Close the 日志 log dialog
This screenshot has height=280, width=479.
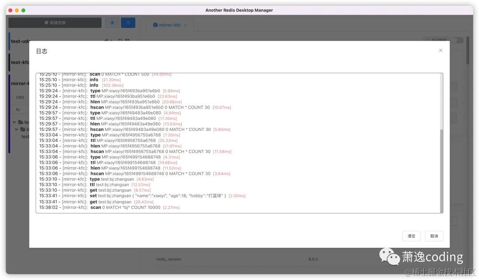tap(440, 51)
